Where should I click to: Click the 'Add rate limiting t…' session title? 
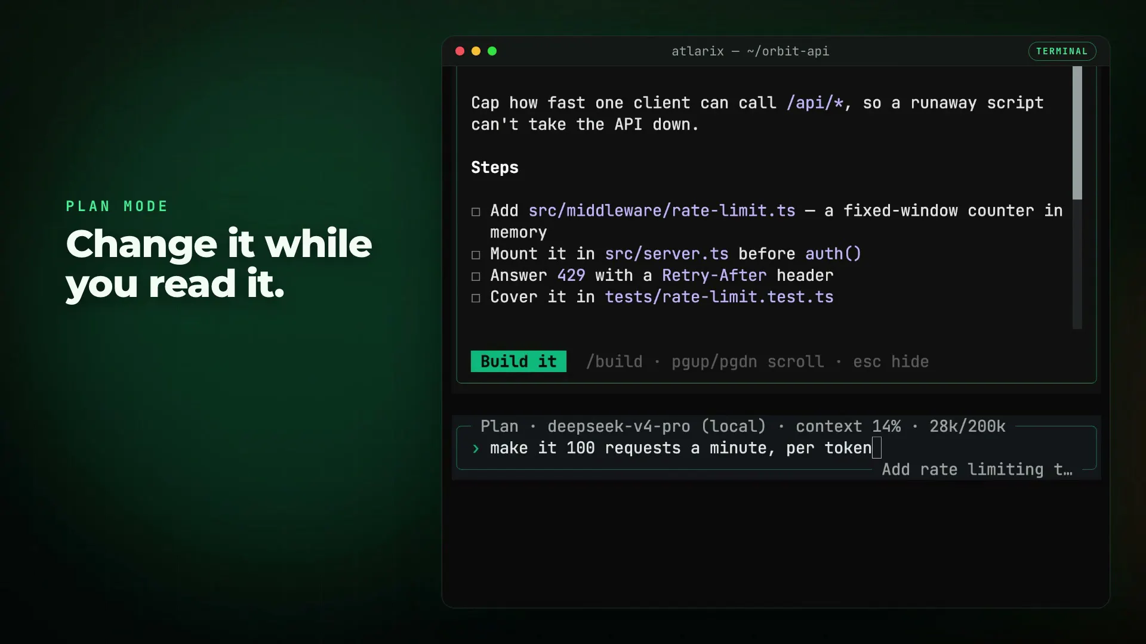coord(977,469)
